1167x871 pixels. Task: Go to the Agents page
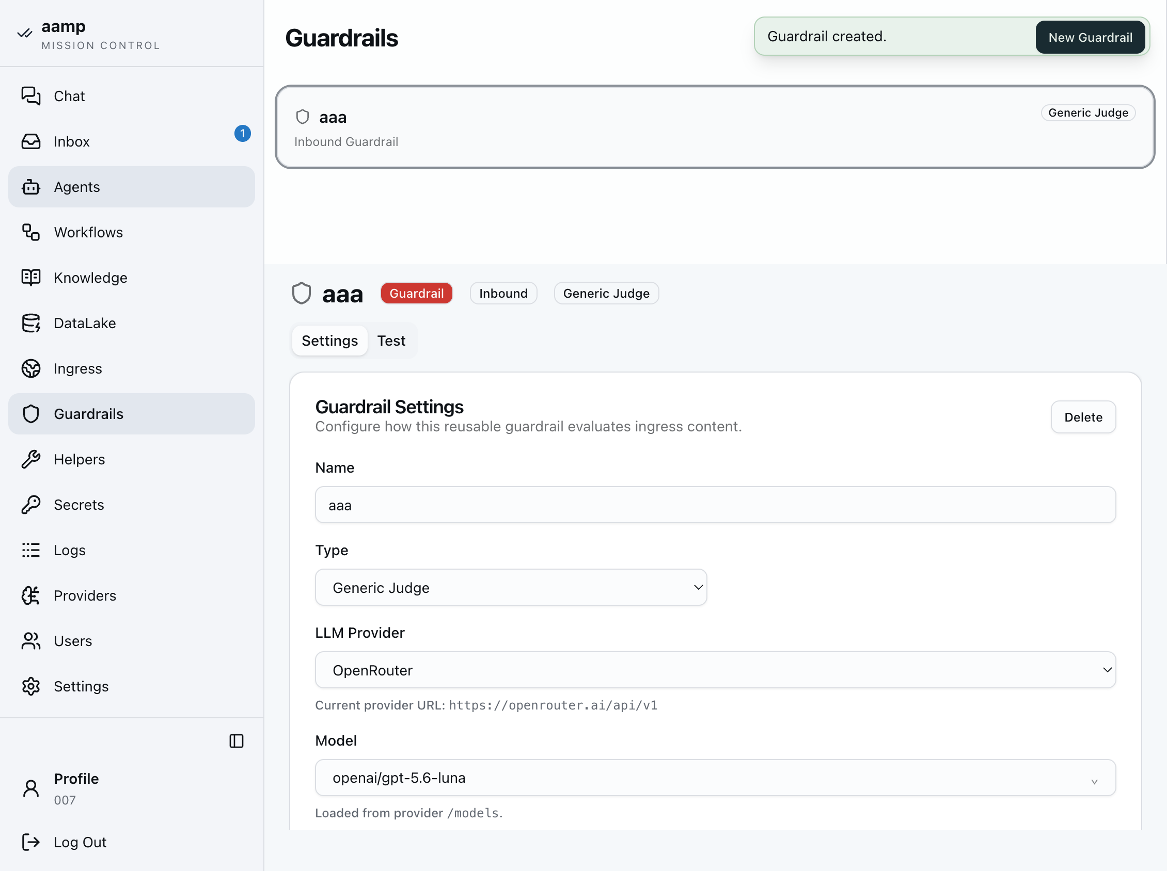[131, 187]
